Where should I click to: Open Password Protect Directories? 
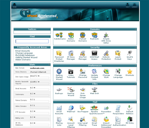tap(59, 53)
